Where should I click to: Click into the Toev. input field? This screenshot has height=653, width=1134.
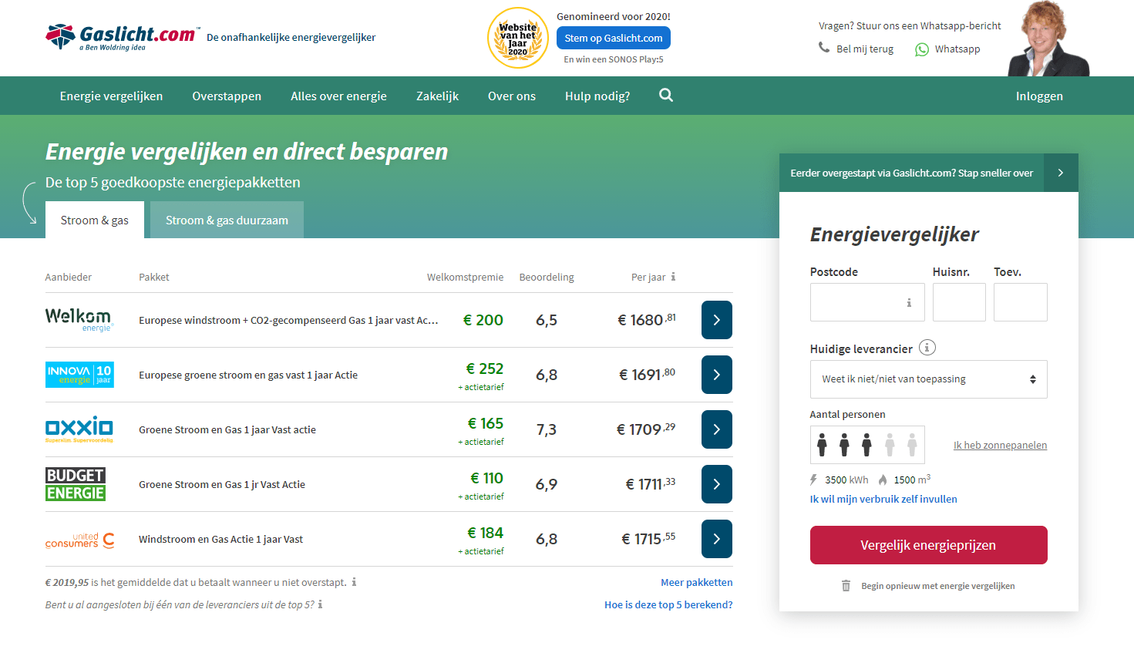click(x=1021, y=302)
